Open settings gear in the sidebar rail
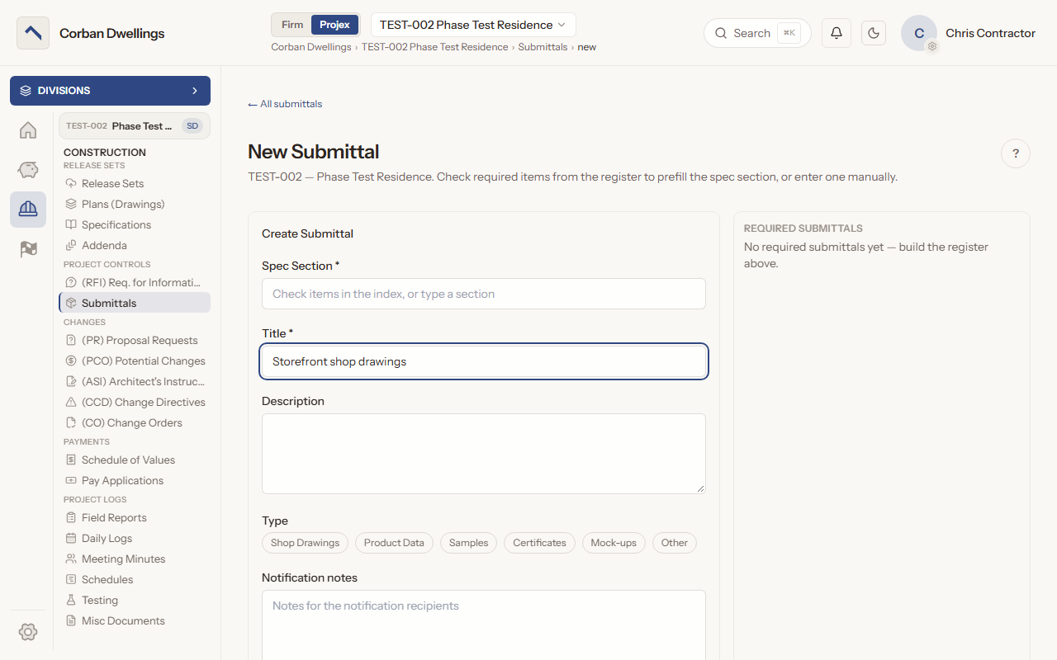 click(x=28, y=632)
